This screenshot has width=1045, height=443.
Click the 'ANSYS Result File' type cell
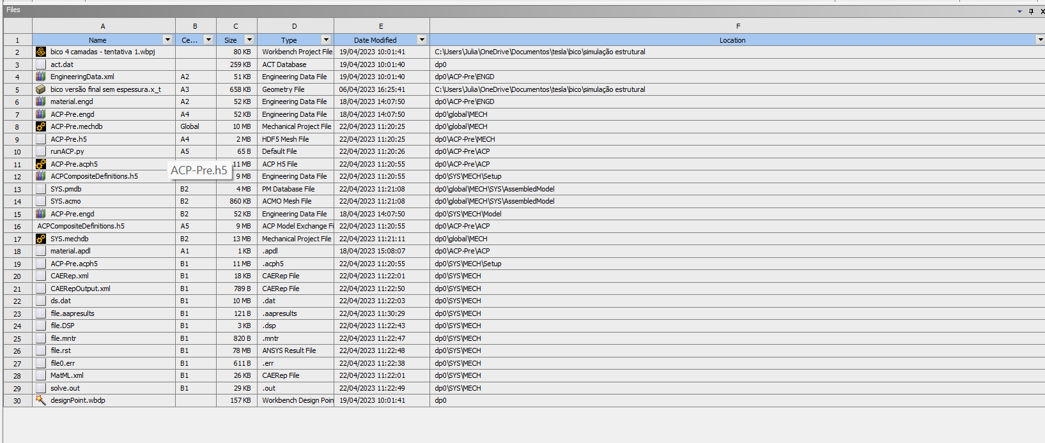click(295, 350)
